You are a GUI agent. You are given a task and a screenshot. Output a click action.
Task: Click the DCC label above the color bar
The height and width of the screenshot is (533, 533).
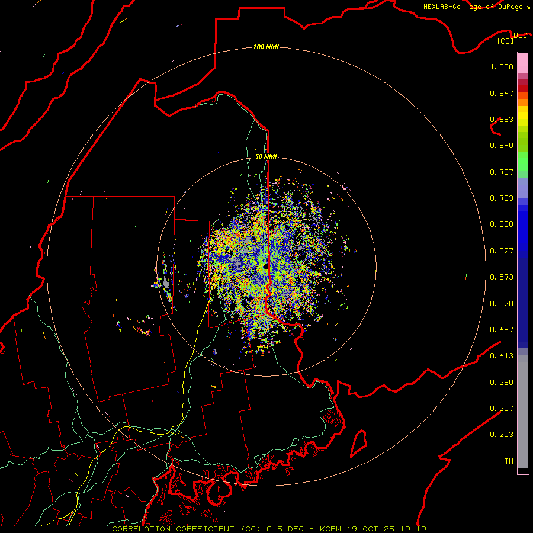click(520, 36)
